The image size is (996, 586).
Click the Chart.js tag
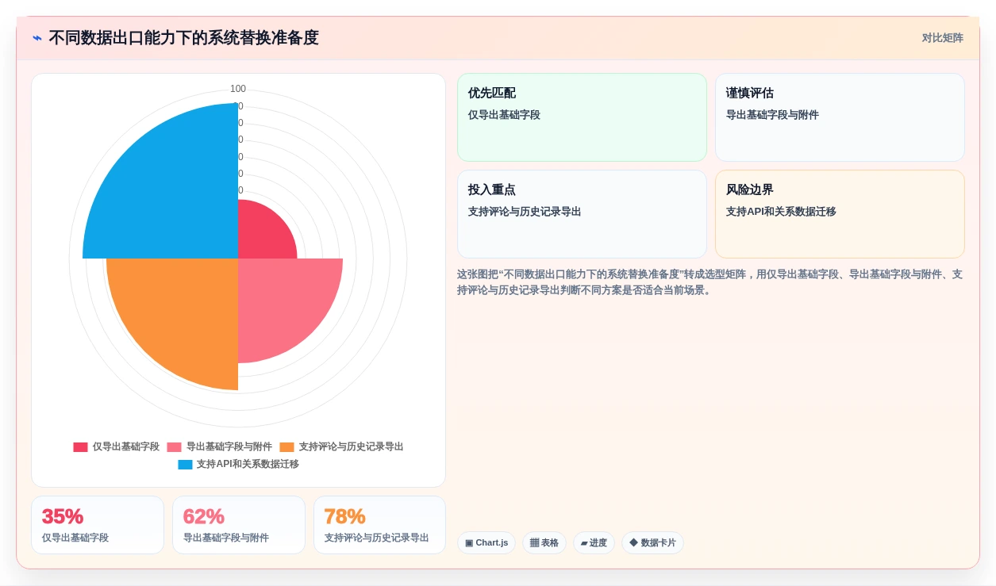(486, 543)
